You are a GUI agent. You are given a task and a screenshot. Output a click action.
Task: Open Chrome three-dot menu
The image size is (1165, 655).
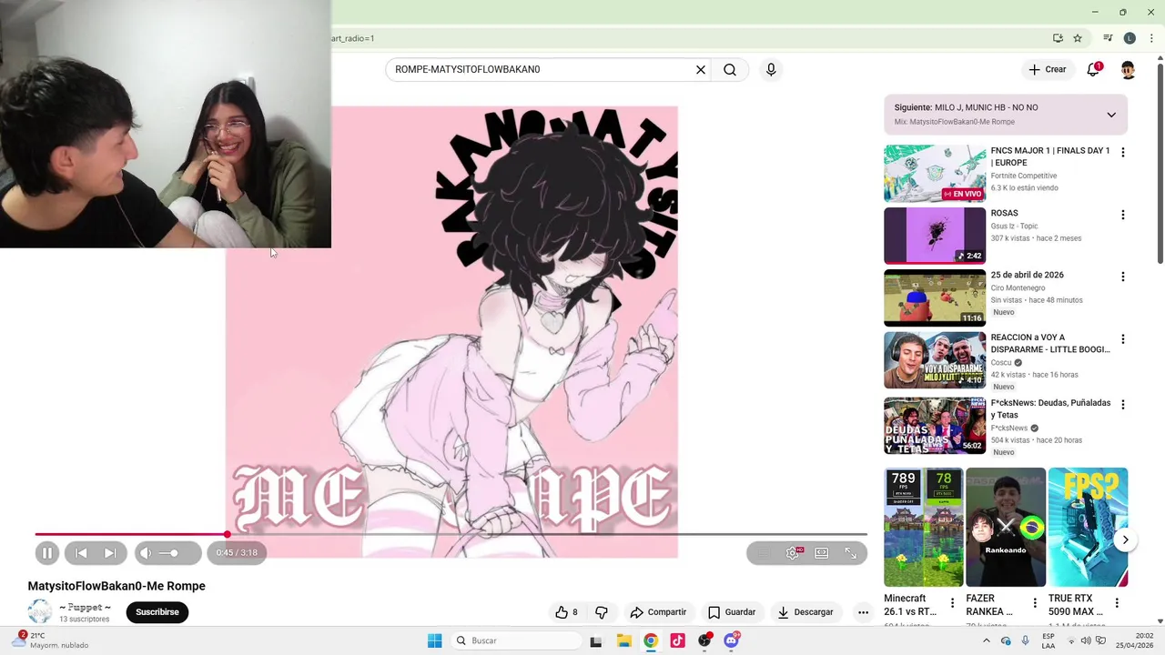pos(1151,38)
